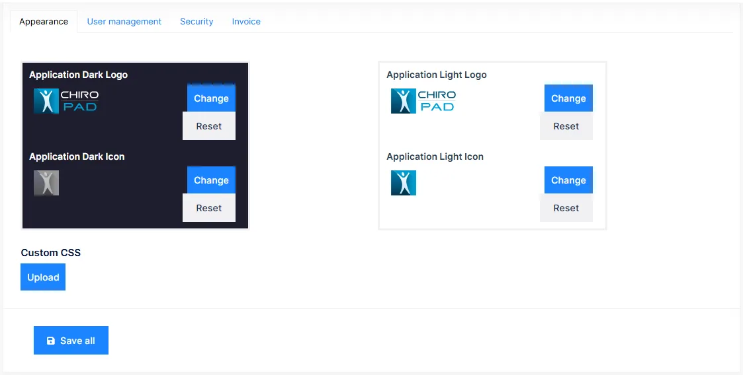Screen dimensions: 743x375
Task: Click the Application Dark Logo heading
Action: (x=78, y=75)
